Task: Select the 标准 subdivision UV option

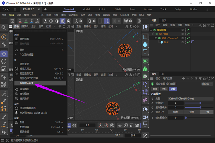Action: coord(176,112)
